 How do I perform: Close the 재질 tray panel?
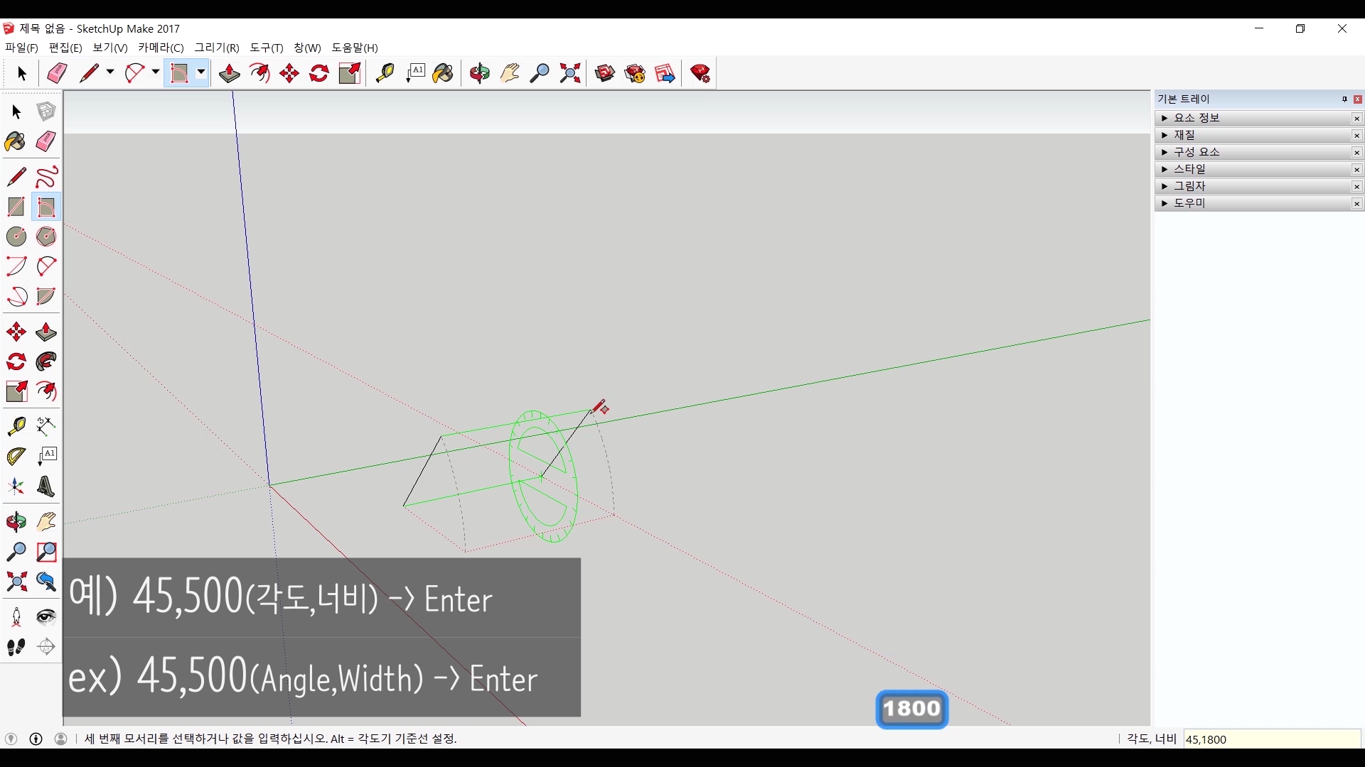[x=1356, y=135]
